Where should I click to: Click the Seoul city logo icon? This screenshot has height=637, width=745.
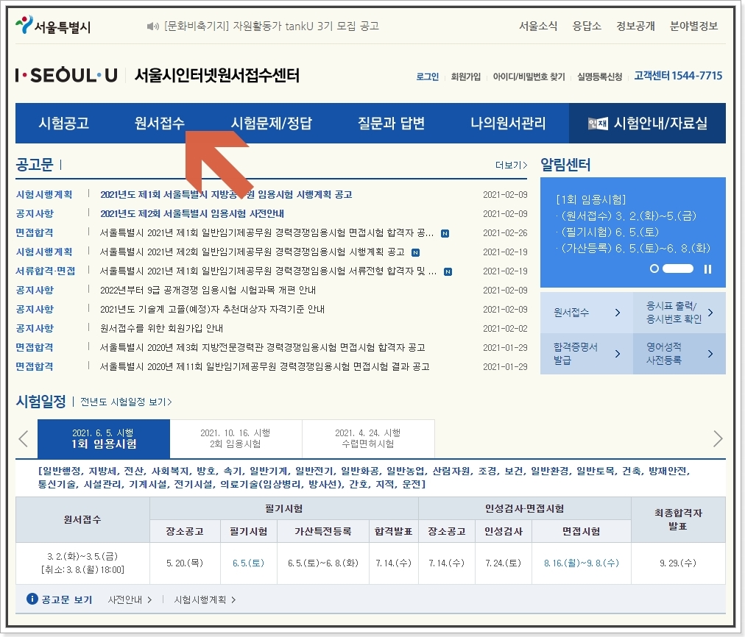(24, 25)
